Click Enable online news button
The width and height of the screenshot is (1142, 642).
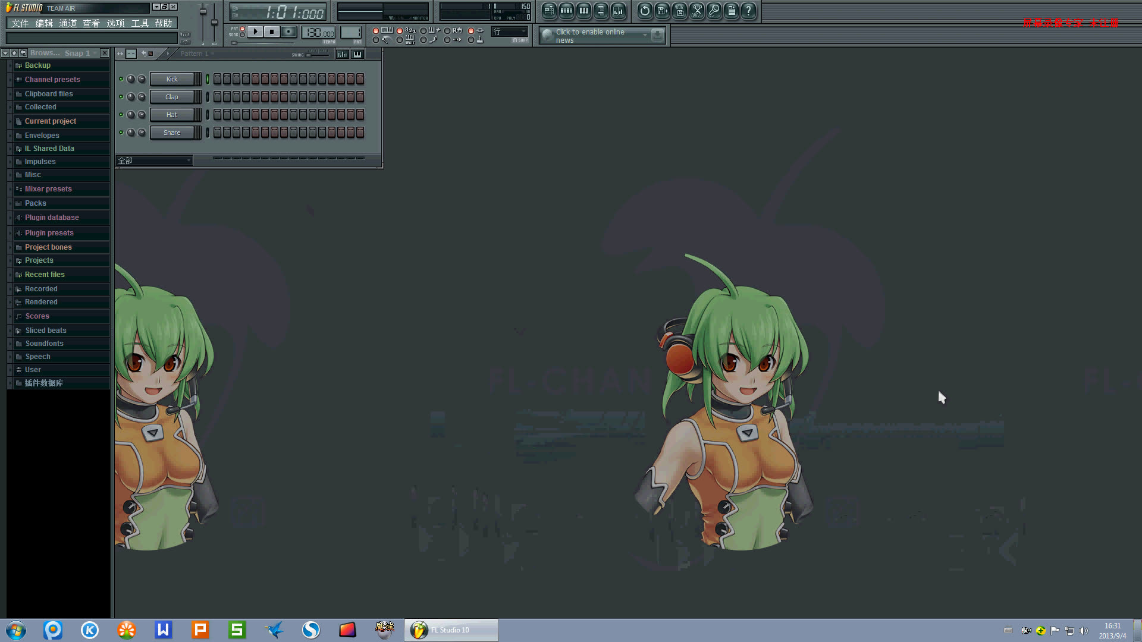point(595,35)
